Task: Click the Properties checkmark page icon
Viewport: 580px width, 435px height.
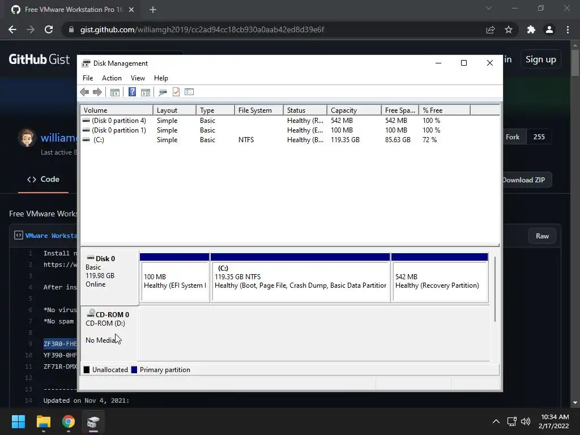Action: pos(176,92)
